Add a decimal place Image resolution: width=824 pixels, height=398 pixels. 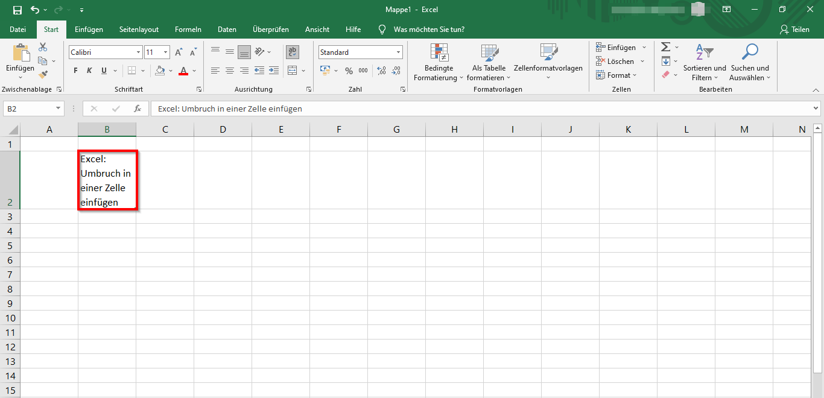pos(381,71)
